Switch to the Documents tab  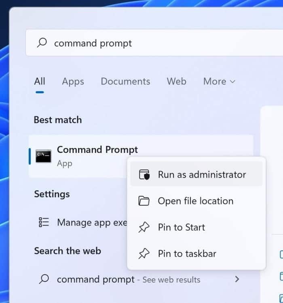125,81
